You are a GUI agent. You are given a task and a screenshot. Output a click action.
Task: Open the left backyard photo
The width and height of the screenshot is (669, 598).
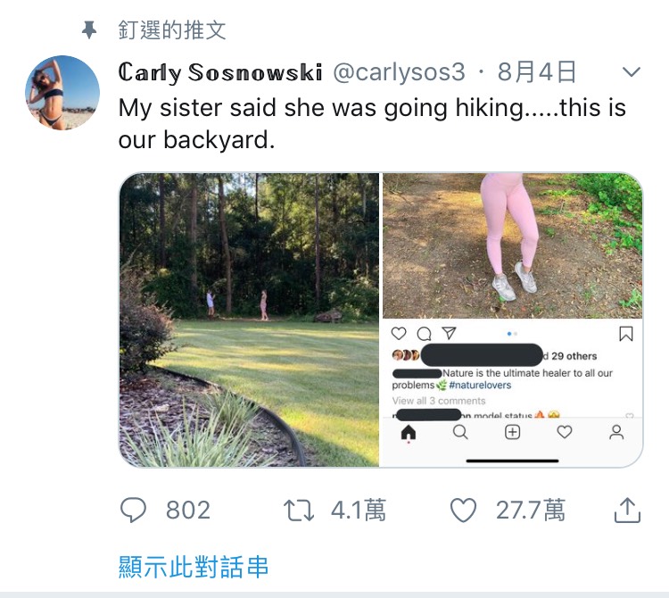click(249, 319)
